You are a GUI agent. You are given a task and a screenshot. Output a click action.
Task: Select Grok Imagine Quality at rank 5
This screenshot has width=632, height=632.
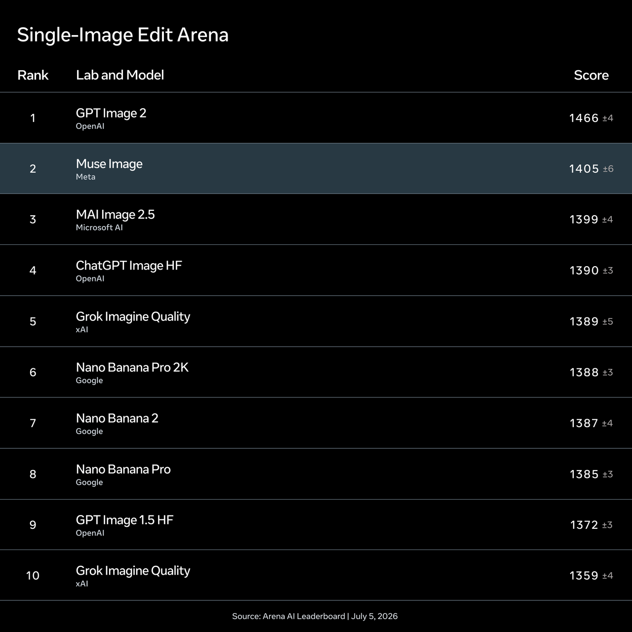tap(316, 321)
